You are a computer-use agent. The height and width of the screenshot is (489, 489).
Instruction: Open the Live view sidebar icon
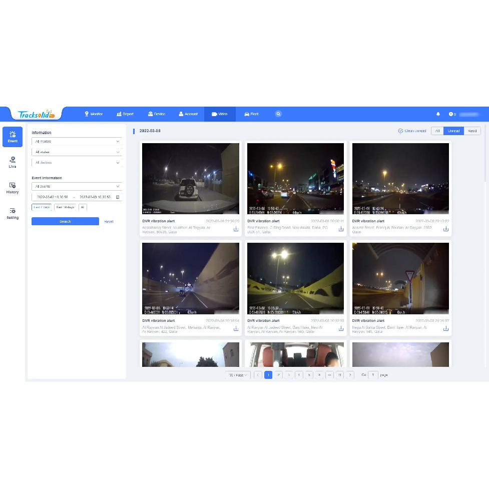pos(13,162)
